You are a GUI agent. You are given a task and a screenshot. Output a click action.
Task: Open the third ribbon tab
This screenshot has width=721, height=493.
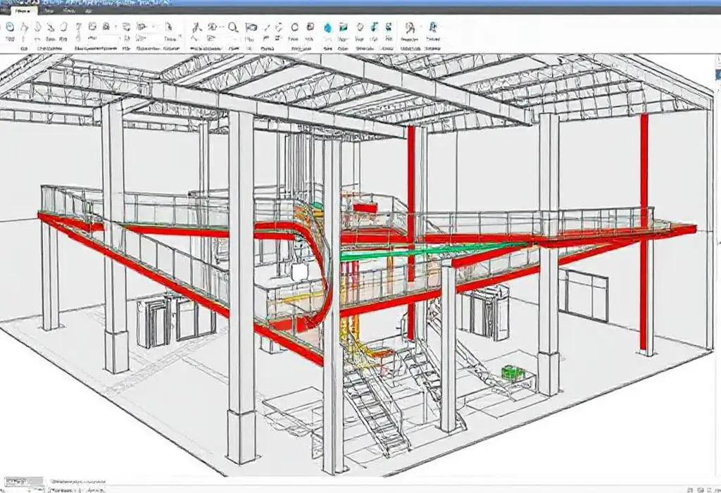pyautogui.click(x=68, y=12)
